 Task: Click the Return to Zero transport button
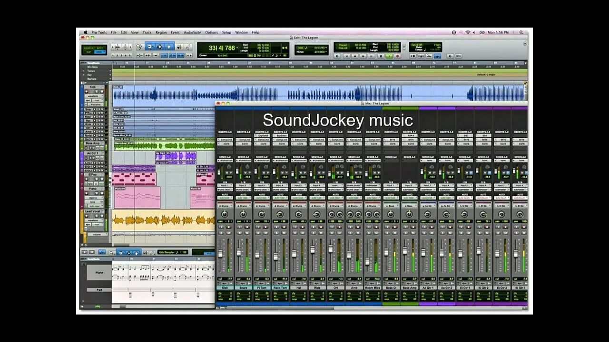[347, 56]
